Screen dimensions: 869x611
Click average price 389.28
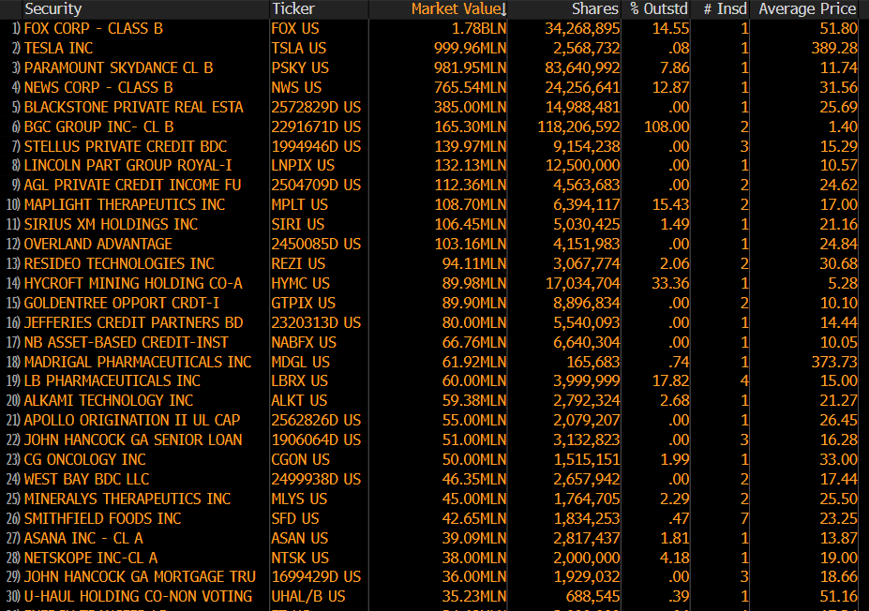click(834, 49)
